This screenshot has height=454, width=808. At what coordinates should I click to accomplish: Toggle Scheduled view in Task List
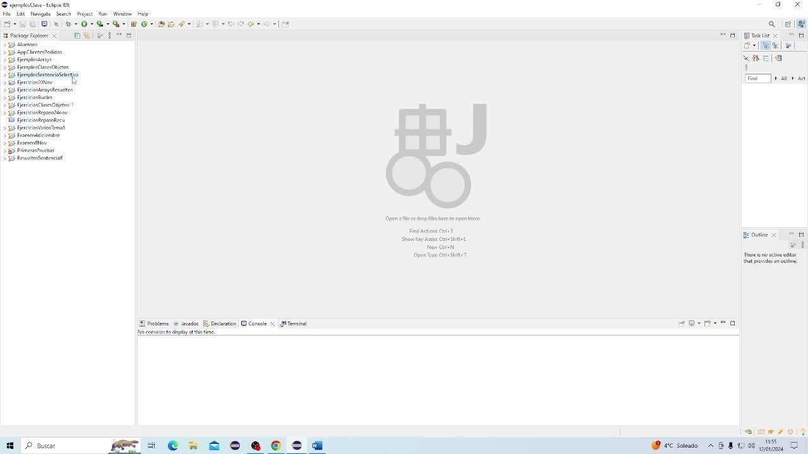[775, 45]
